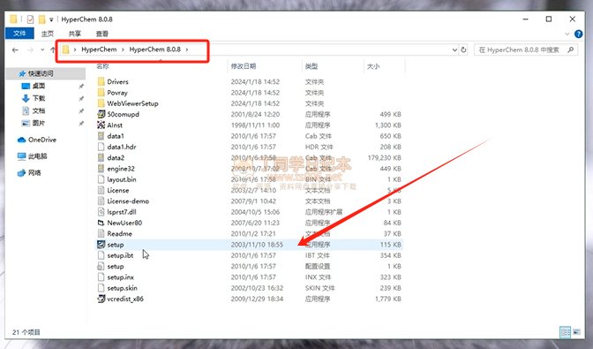The width and height of the screenshot is (593, 349).
Task: Select the License-demo file icon
Action: [x=101, y=201]
